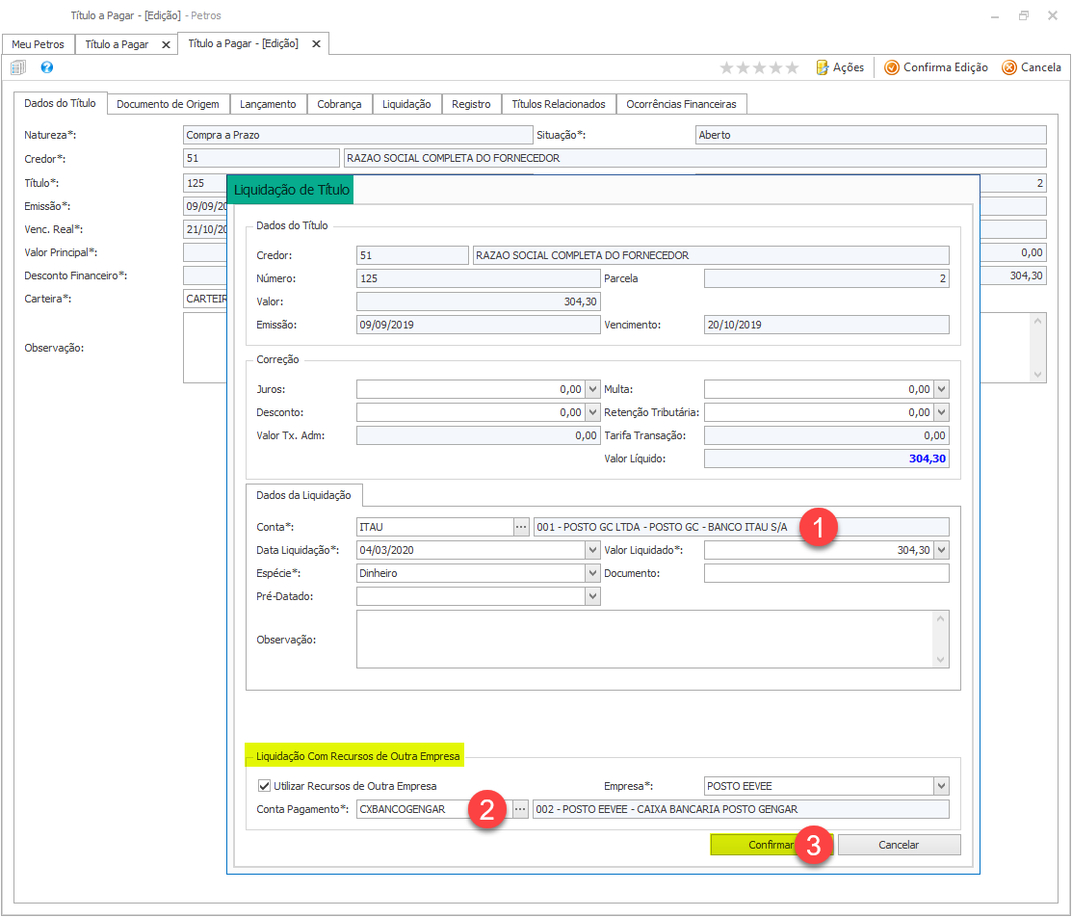Click the Confirmar button in the dialog
The height and width of the screenshot is (917, 1072).
pyautogui.click(x=771, y=845)
